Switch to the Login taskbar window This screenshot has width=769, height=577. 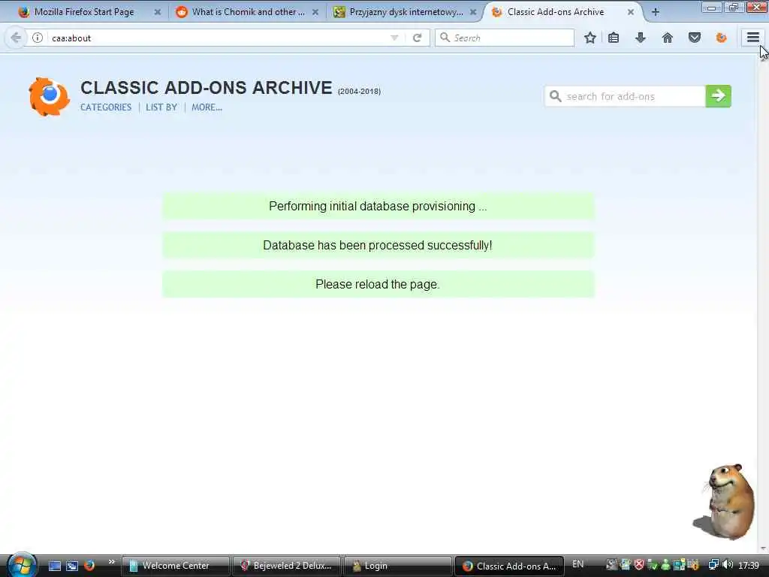pos(398,566)
